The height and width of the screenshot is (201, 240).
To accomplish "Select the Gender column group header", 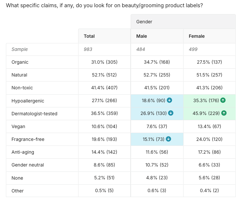I will [x=144, y=22].
